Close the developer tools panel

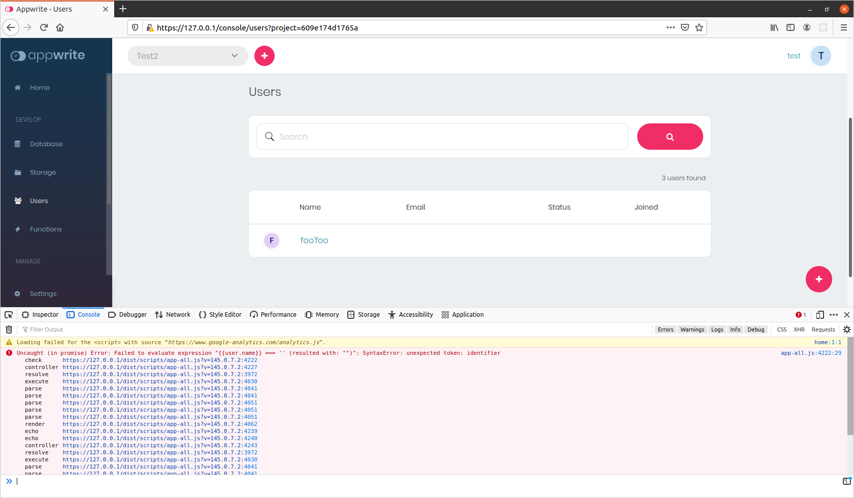coord(847,315)
